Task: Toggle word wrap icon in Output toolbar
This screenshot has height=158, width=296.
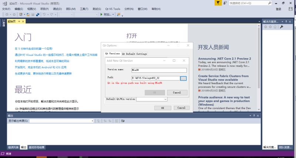Action: (x=123, y=121)
